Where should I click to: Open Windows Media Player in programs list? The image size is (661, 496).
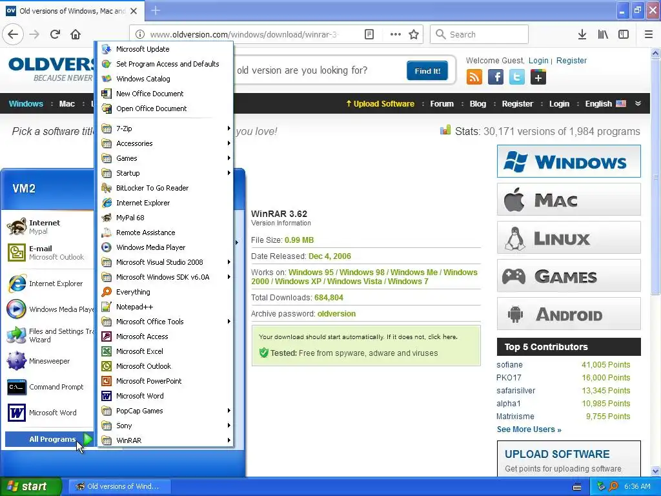pos(166,247)
